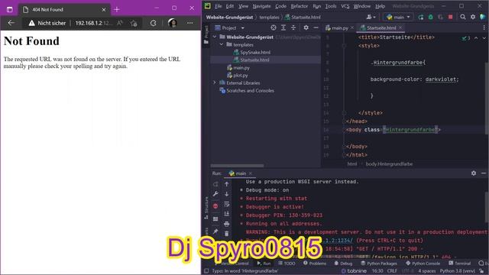Open the Refactor menu
The width and height of the screenshot is (489, 275).
[299, 6]
